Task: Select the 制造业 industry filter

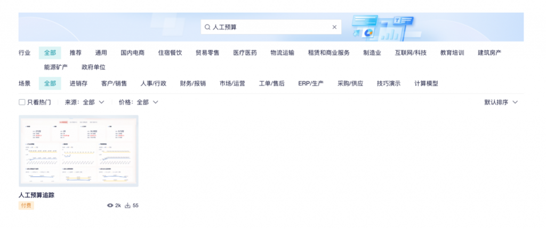Action: coord(372,53)
